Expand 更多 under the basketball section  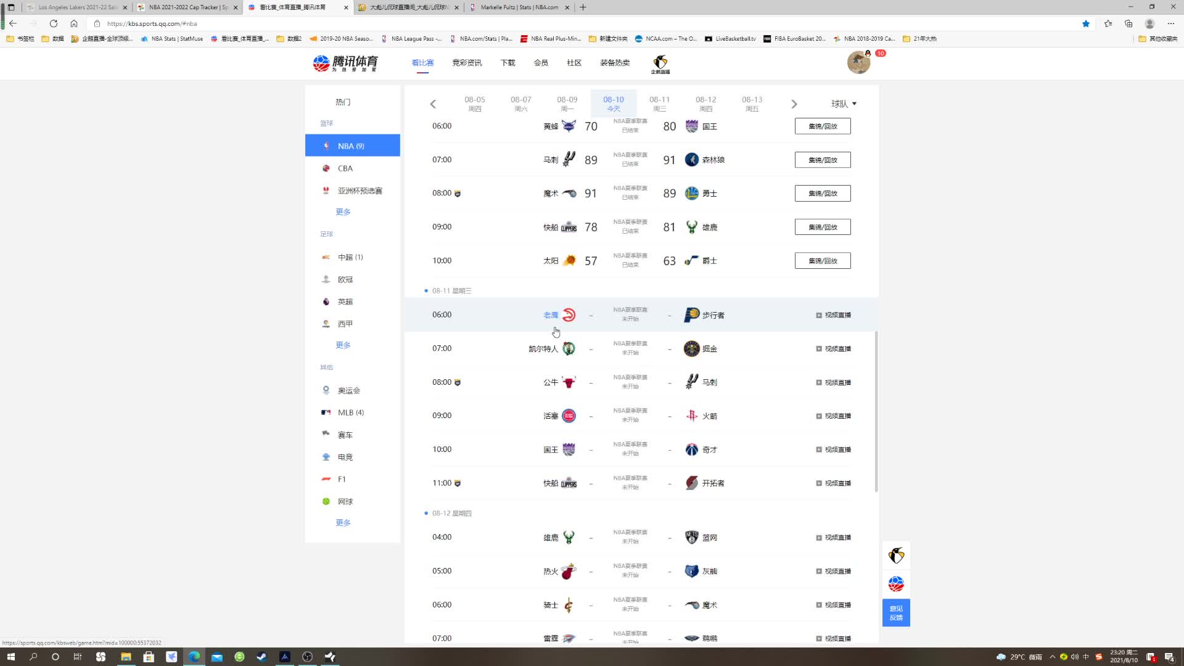tap(343, 212)
